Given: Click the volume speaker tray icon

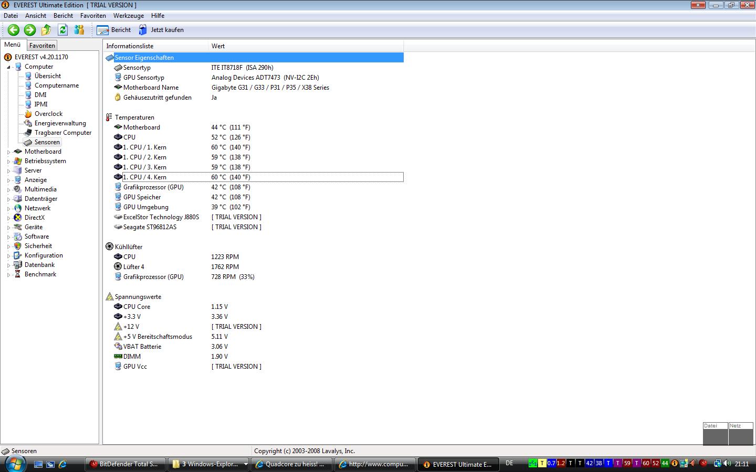Looking at the screenshot, I should (727, 464).
